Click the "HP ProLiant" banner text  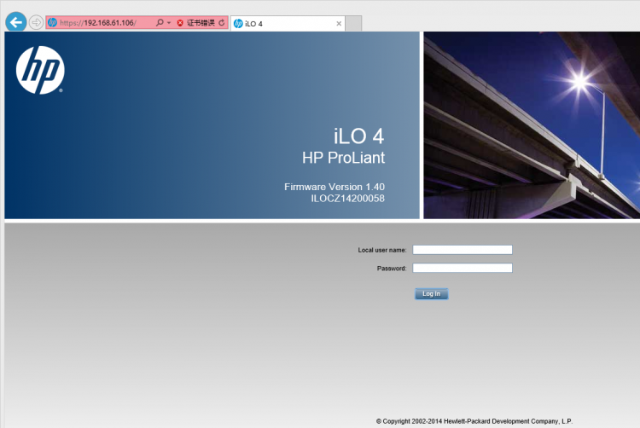tap(343, 158)
